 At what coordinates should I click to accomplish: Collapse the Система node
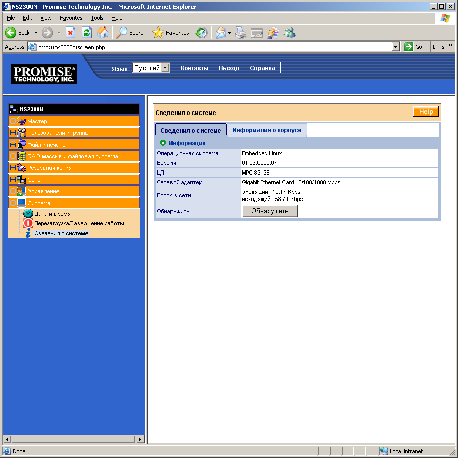coord(13,203)
